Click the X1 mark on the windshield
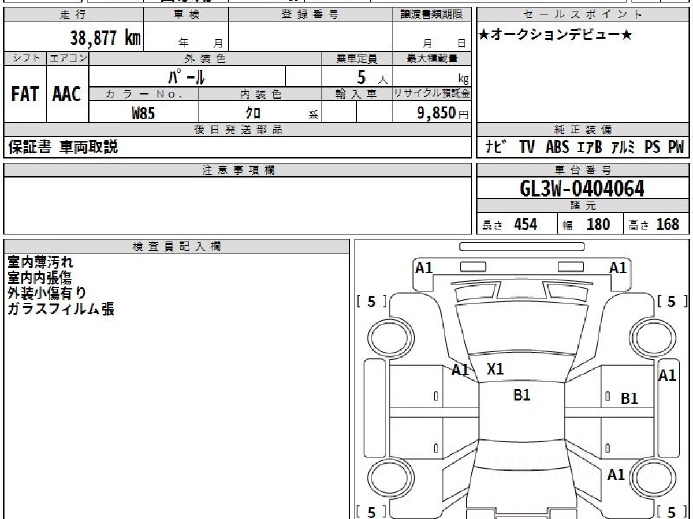This screenshot has width=693, height=519. [x=495, y=370]
